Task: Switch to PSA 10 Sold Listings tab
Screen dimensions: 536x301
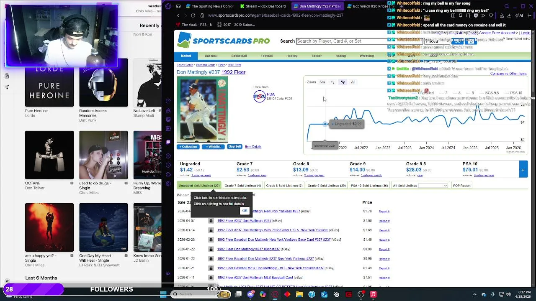Action: [x=369, y=186]
